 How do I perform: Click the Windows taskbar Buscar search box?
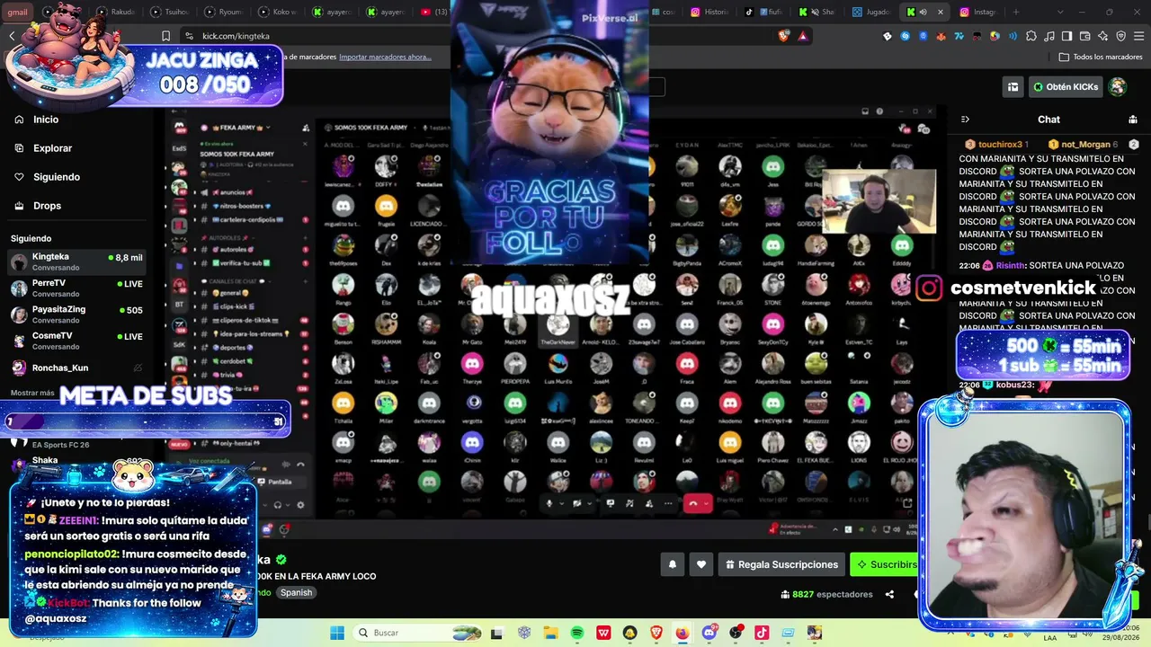point(418,633)
